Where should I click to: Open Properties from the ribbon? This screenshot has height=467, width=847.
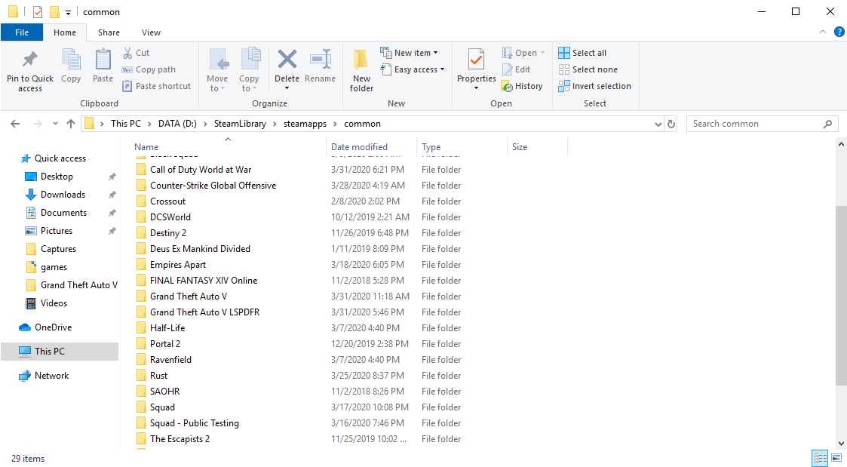click(x=476, y=59)
